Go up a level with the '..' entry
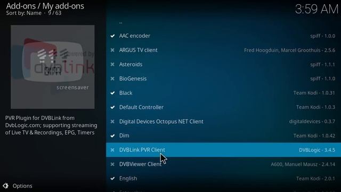 coord(121,22)
